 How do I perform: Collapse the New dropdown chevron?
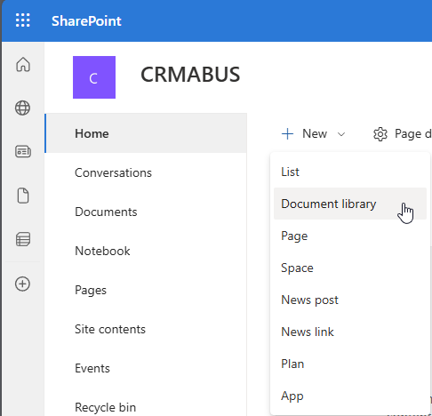(x=341, y=134)
